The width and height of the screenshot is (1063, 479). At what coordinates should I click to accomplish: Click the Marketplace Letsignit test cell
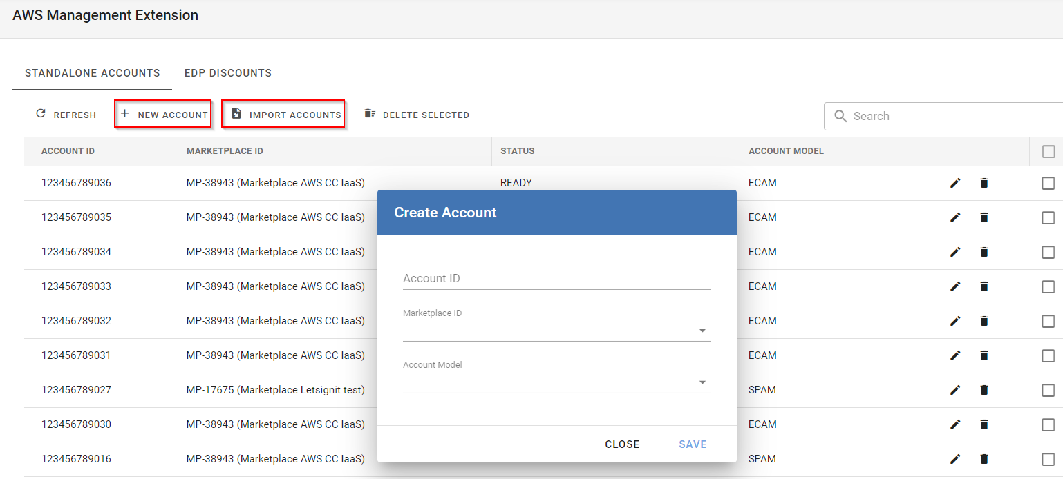(275, 390)
